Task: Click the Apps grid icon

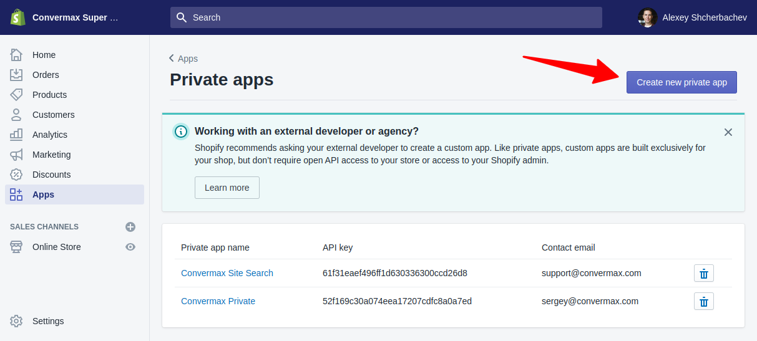Action: (16, 195)
